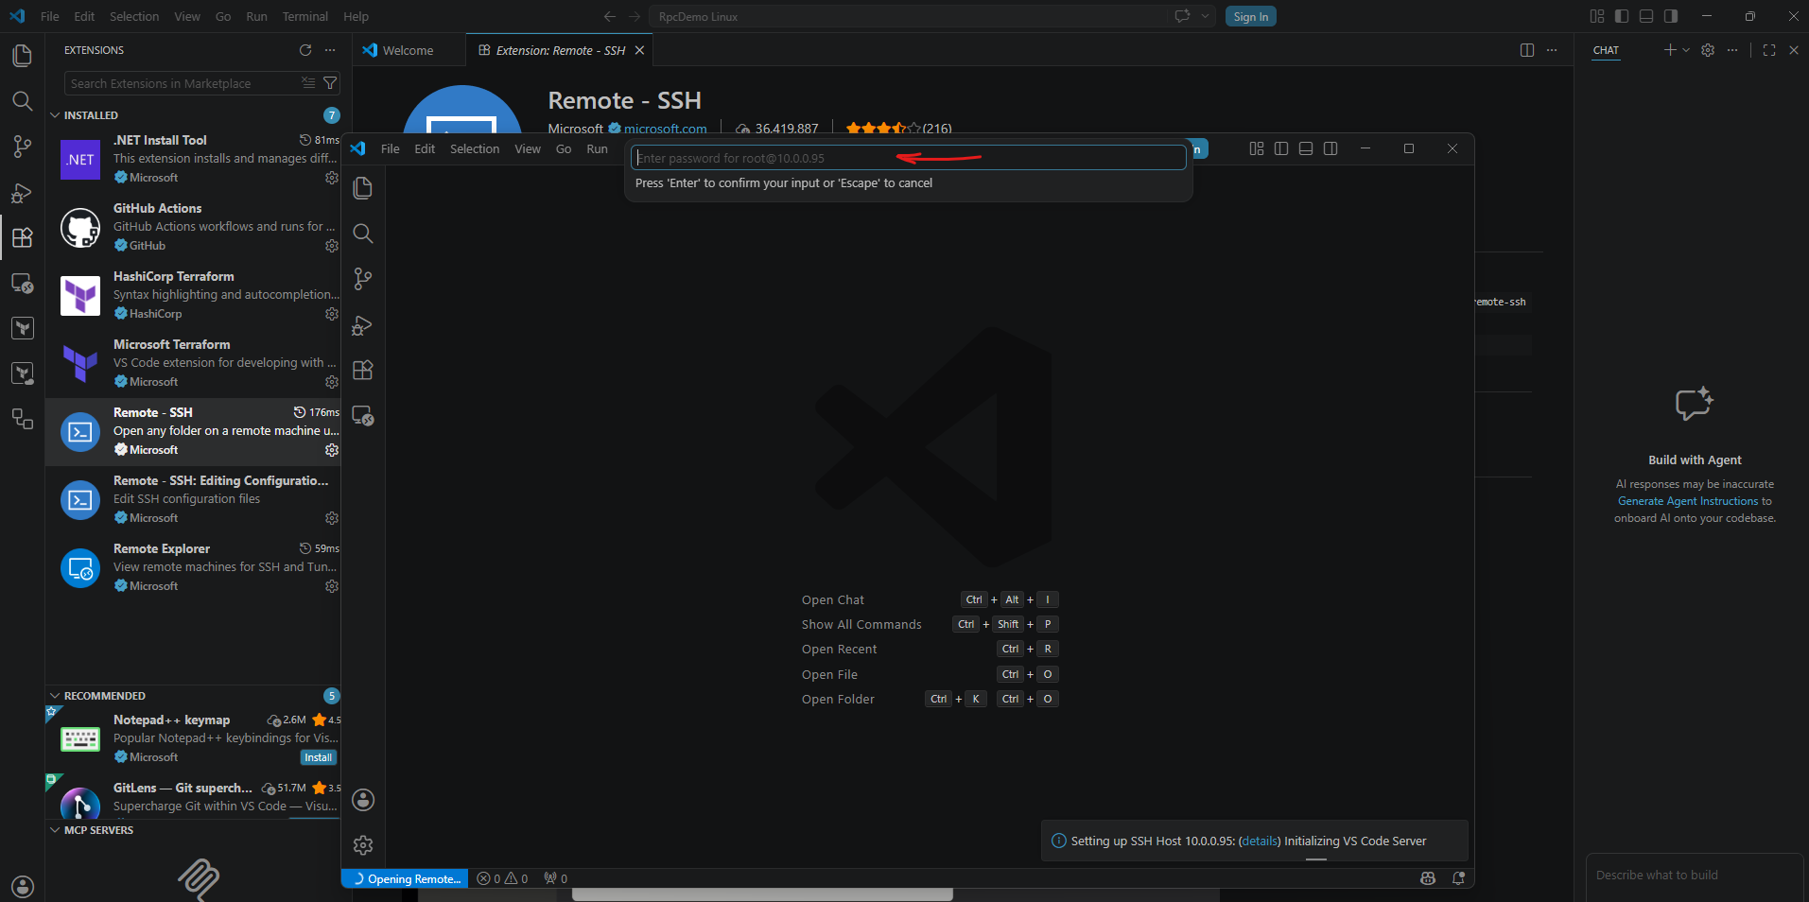This screenshot has width=1809, height=902.
Task: Open the microsoft.com publisher link
Action: (x=666, y=129)
